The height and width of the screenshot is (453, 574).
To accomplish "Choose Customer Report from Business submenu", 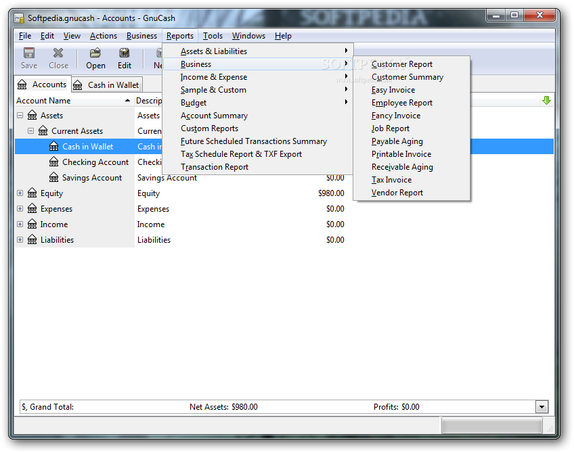I will click(x=412, y=64).
